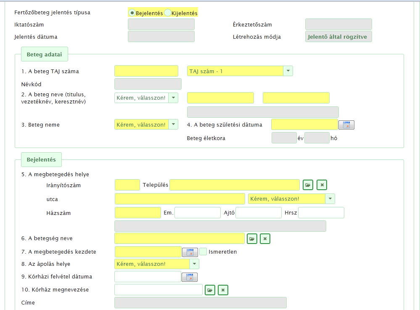Viewport: 420px width, 310px height.
Task: Click the Iktatószám disabled field
Action: (161, 24)
